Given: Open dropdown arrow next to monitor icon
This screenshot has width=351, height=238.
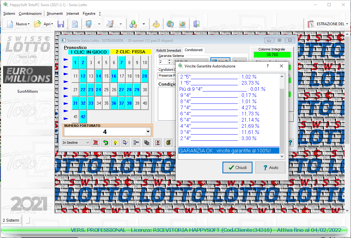Looking at the screenshot, I should 99,24.
